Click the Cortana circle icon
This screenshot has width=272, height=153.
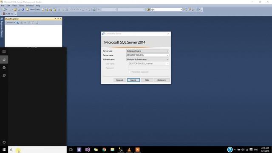(x=4, y=142)
